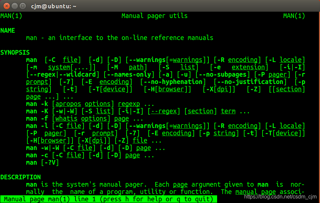Click the '--names-only' option text
This screenshot has width=320, height=203.
click(x=129, y=75)
